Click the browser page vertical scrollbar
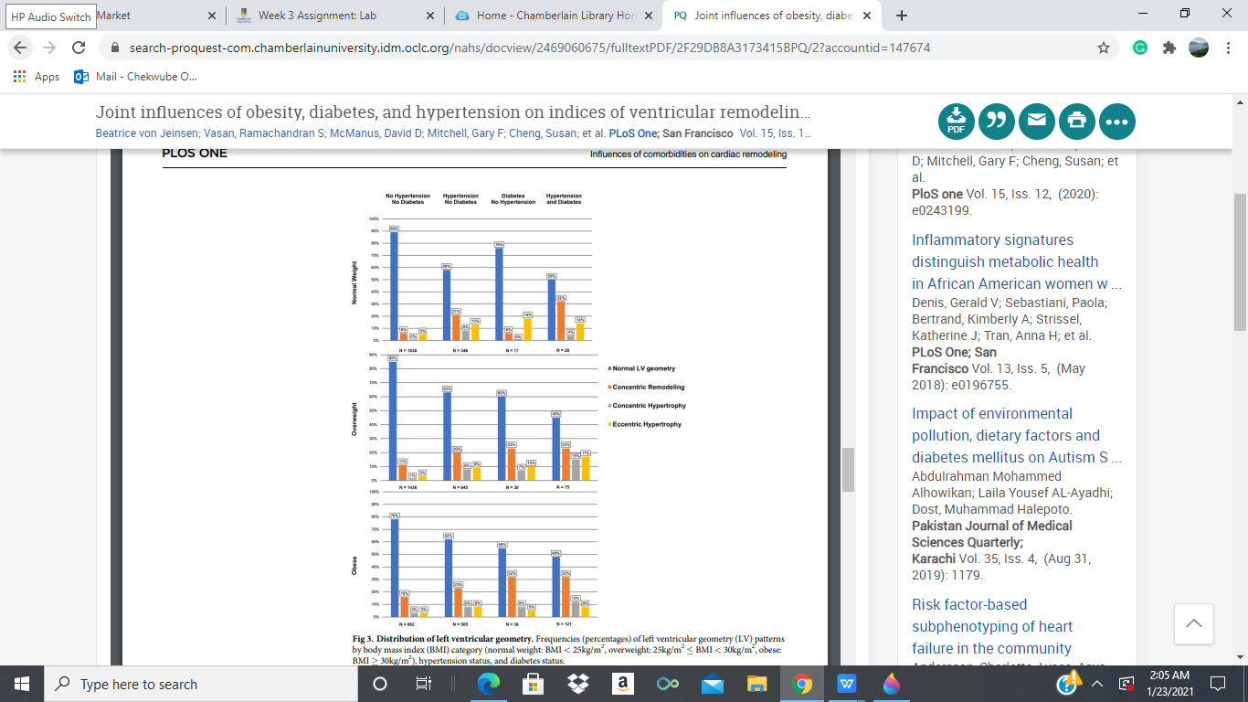 pyautogui.click(x=1240, y=261)
